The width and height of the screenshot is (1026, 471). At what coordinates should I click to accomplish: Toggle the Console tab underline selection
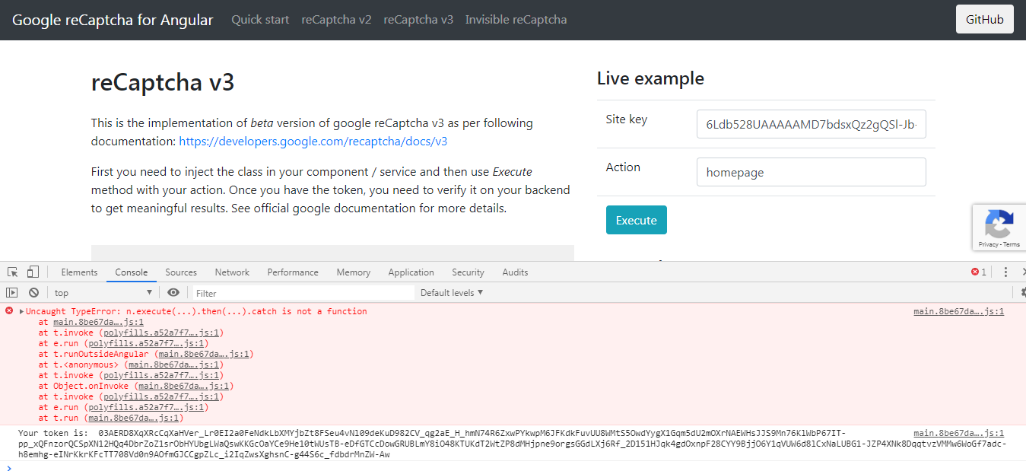pyautogui.click(x=131, y=272)
